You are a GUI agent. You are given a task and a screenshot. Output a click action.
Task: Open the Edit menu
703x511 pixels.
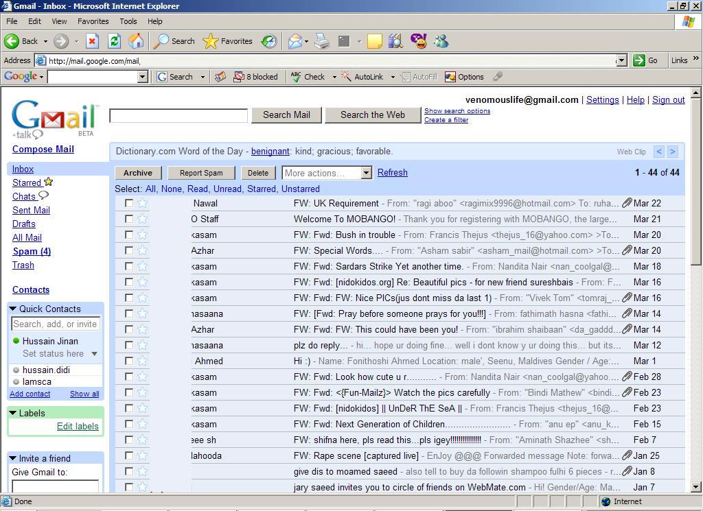tap(34, 21)
